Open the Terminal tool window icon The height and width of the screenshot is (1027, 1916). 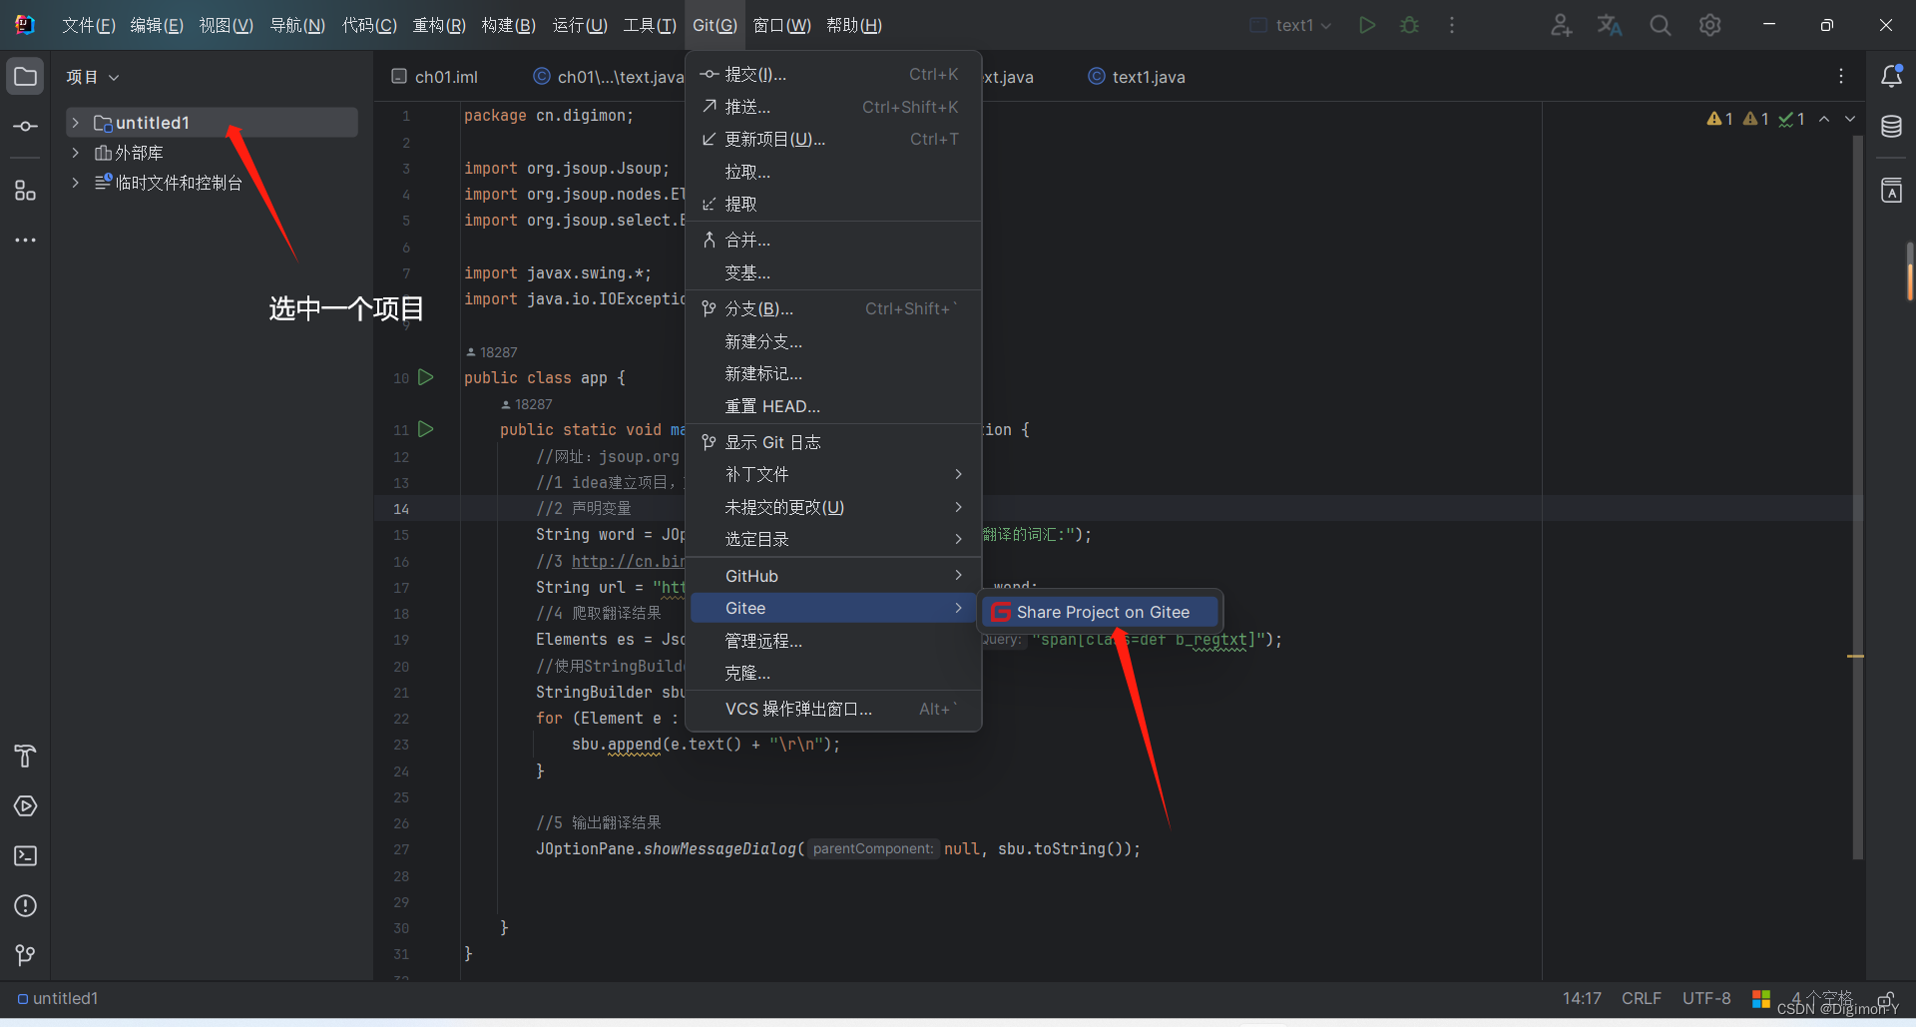point(25,856)
